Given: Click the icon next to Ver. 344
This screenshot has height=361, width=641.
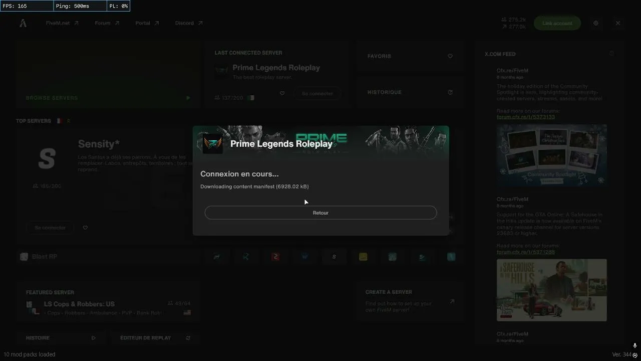Looking at the screenshot, I should pos(634,355).
